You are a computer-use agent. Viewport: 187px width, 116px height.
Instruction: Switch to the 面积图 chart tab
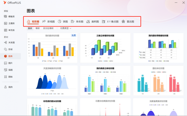[93, 22]
